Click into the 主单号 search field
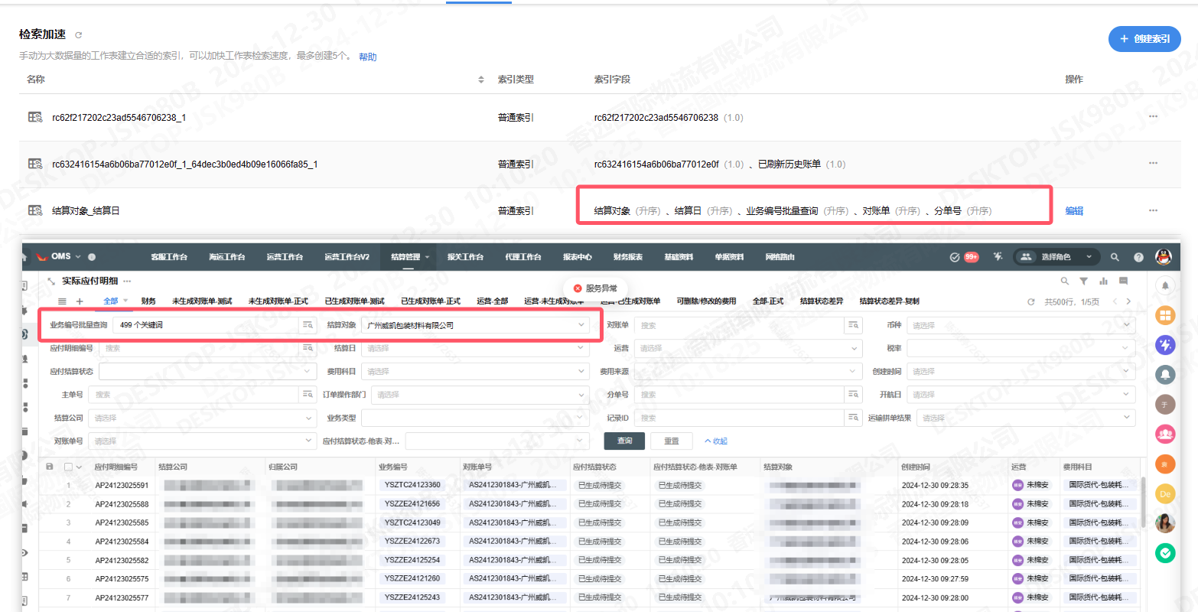 193,395
